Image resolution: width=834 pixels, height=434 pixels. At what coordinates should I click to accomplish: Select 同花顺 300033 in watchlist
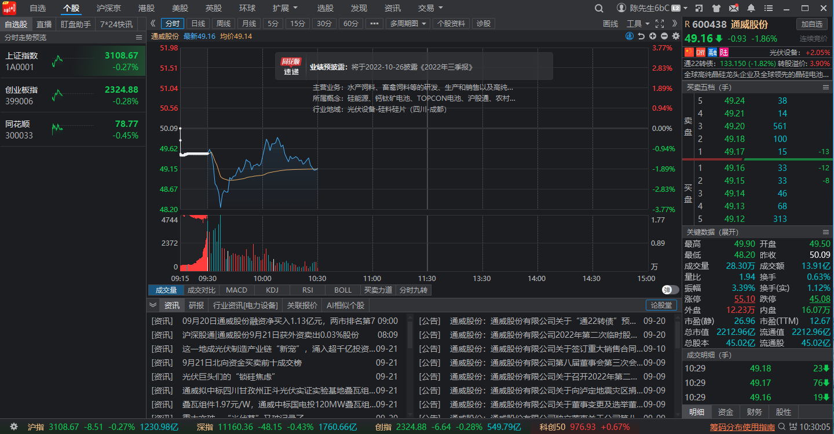(x=72, y=129)
